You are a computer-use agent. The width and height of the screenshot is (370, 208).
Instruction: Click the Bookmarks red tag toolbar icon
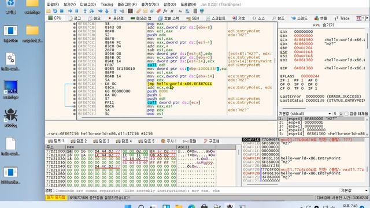[158, 11]
